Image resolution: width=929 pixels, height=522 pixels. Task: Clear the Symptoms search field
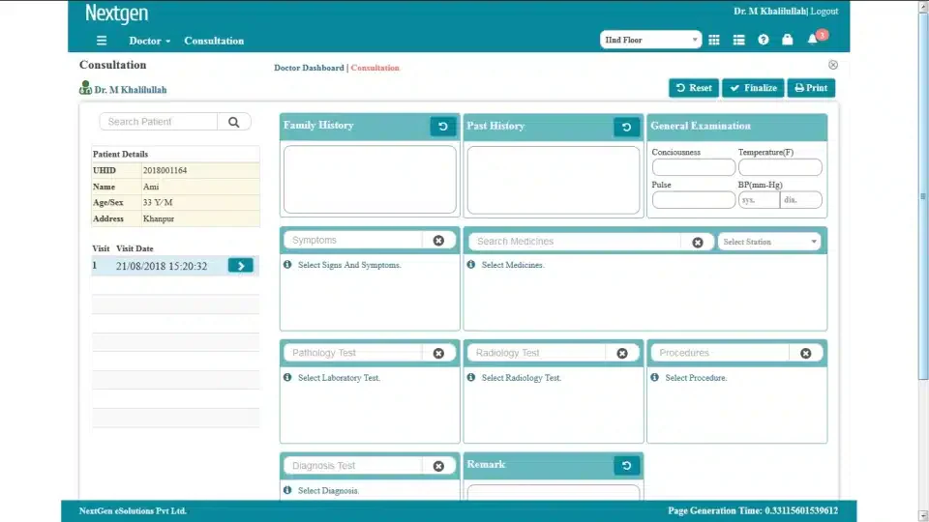pyautogui.click(x=438, y=241)
